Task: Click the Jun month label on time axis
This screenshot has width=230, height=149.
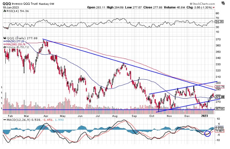Action: (80, 116)
